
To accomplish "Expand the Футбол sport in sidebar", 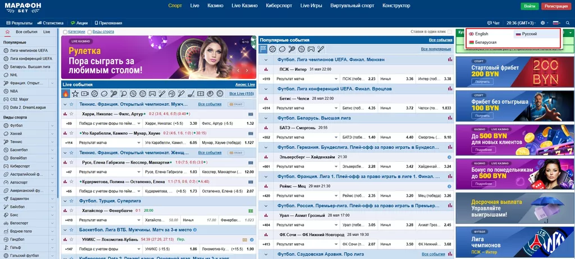I will coord(52,125).
